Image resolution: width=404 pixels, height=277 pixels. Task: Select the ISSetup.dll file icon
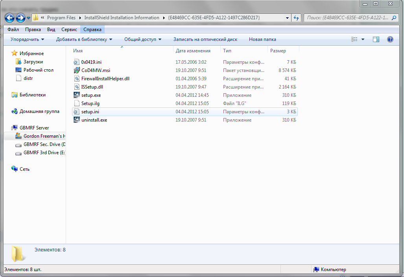(77, 87)
